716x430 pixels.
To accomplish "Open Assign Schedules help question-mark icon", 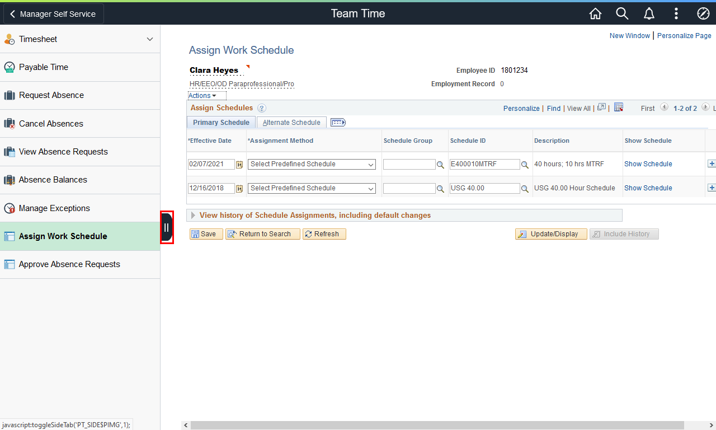I will tap(262, 108).
